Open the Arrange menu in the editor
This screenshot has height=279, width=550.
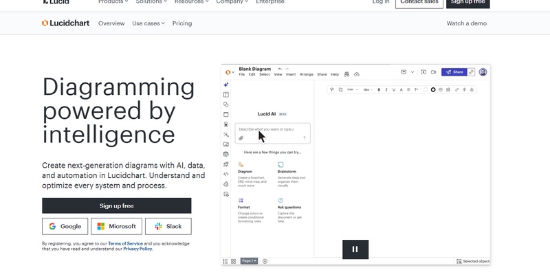point(307,74)
